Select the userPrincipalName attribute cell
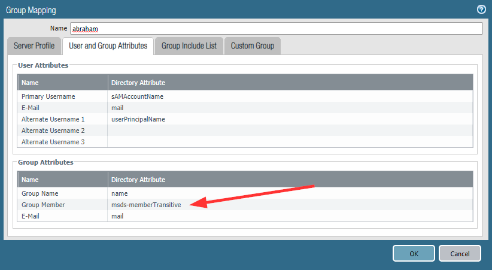Screen dimensions: 492x270 [x=138, y=119]
